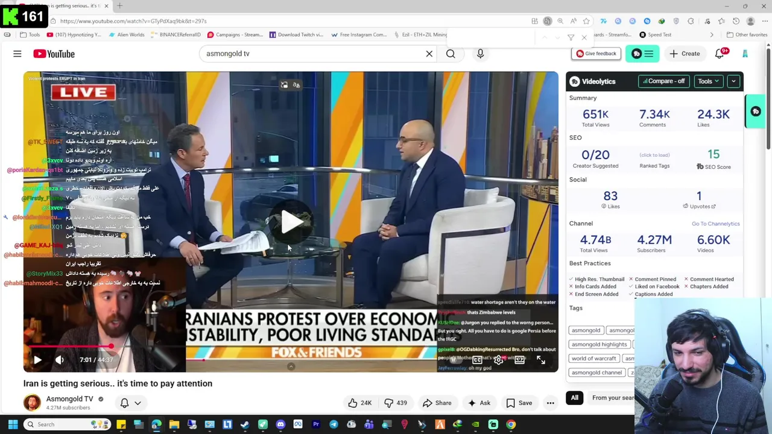Share the Asmongold video
Screen dimensions: 772x434
click(437, 403)
